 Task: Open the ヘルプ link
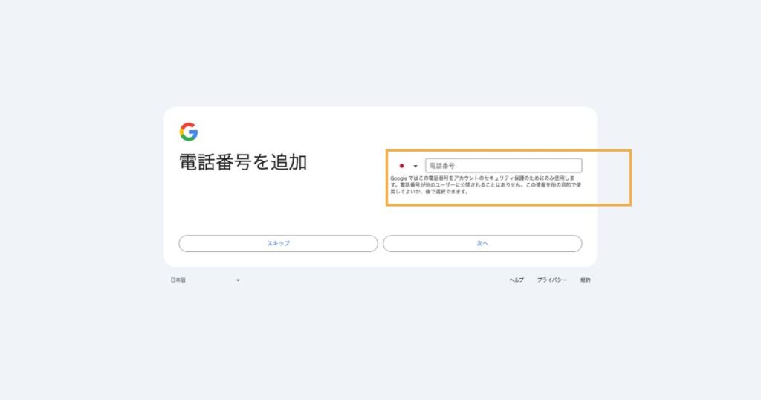click(x=516, y=280)
